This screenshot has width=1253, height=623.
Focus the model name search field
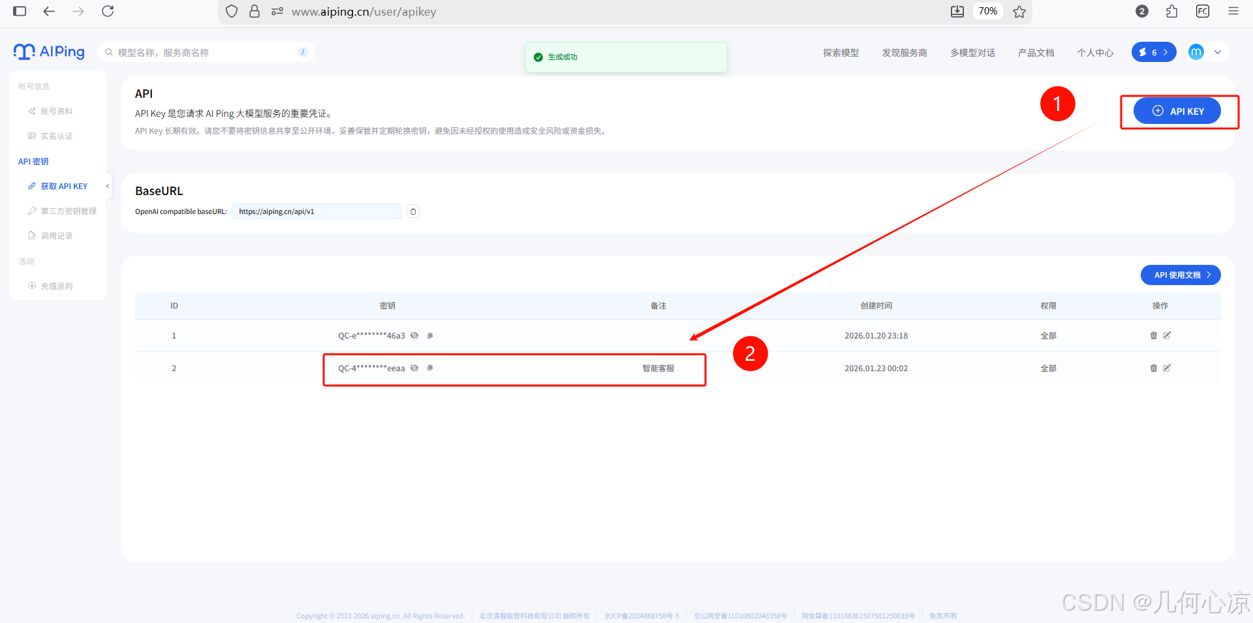coord(206,52)
